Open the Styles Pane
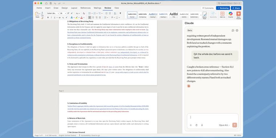The image size is (276, 138). pos(204,15)
